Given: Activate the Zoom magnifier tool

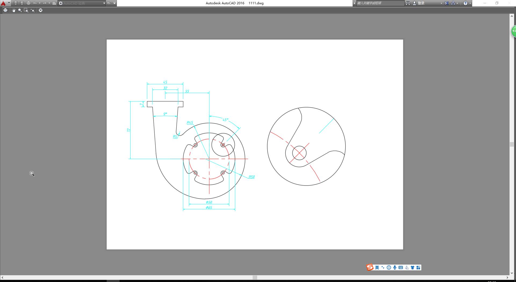Looking at the screenshot, I should [20, 10].
